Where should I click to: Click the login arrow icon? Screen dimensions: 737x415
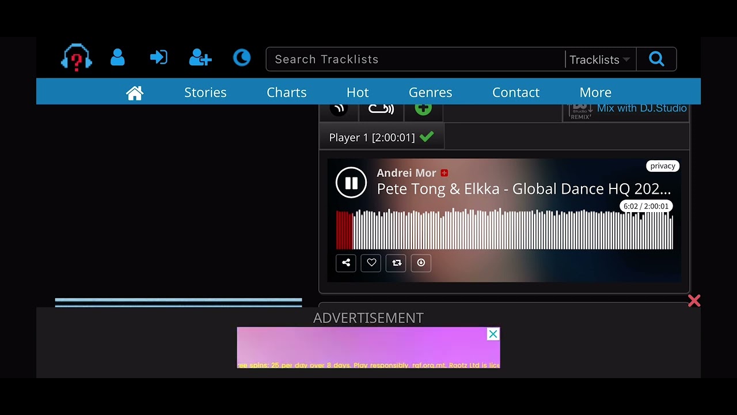[x=158, y=58]
